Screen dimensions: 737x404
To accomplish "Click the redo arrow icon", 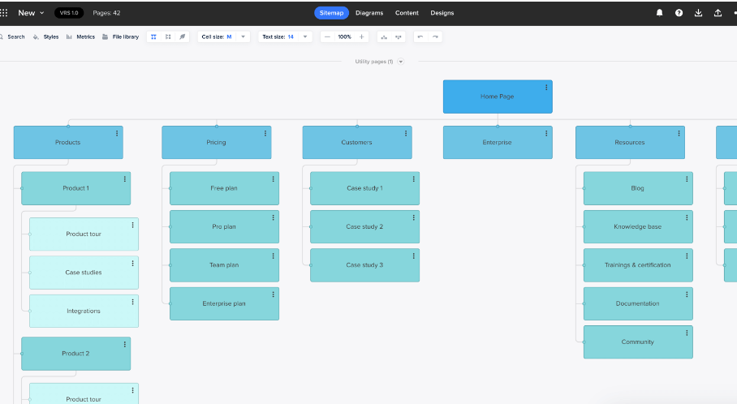I will tap(436, 37).
